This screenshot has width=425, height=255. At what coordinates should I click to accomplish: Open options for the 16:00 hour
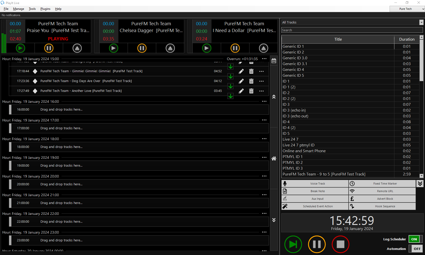pyautogui.click(x=264, y=101)
